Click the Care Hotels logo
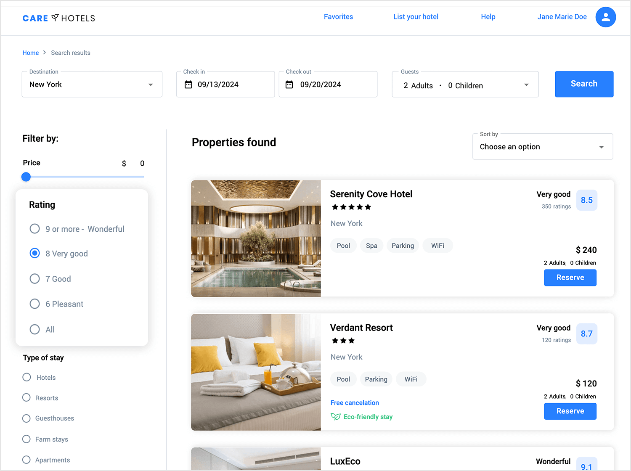This screenshot has width=631, height=471. [x=59, y=18]
